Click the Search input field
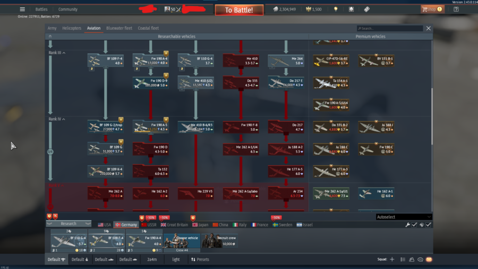This screenshot has width=478, height=269. [390, 28]
